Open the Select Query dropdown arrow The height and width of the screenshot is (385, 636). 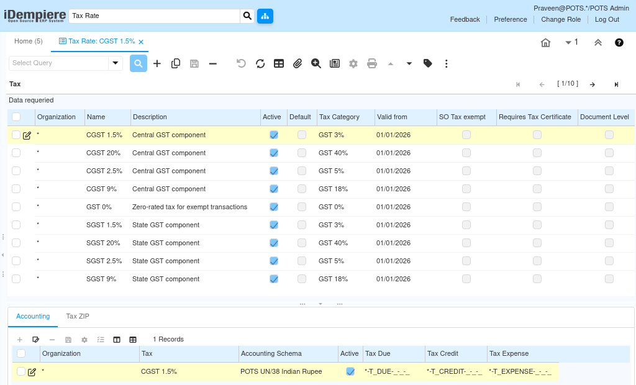click(115, 63)
